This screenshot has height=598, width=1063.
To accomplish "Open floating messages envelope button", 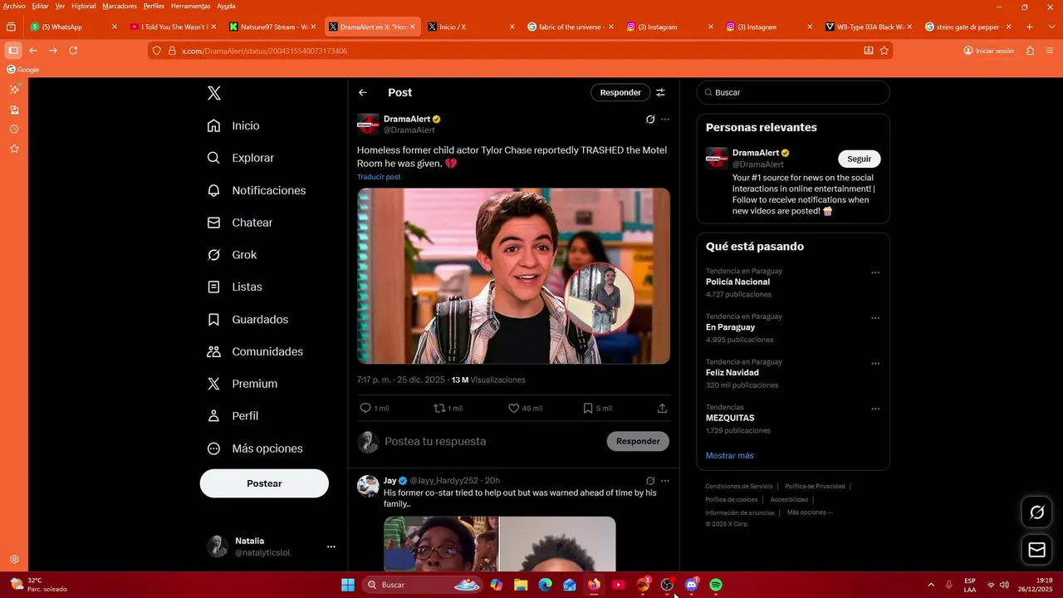I will point(1036,550).
